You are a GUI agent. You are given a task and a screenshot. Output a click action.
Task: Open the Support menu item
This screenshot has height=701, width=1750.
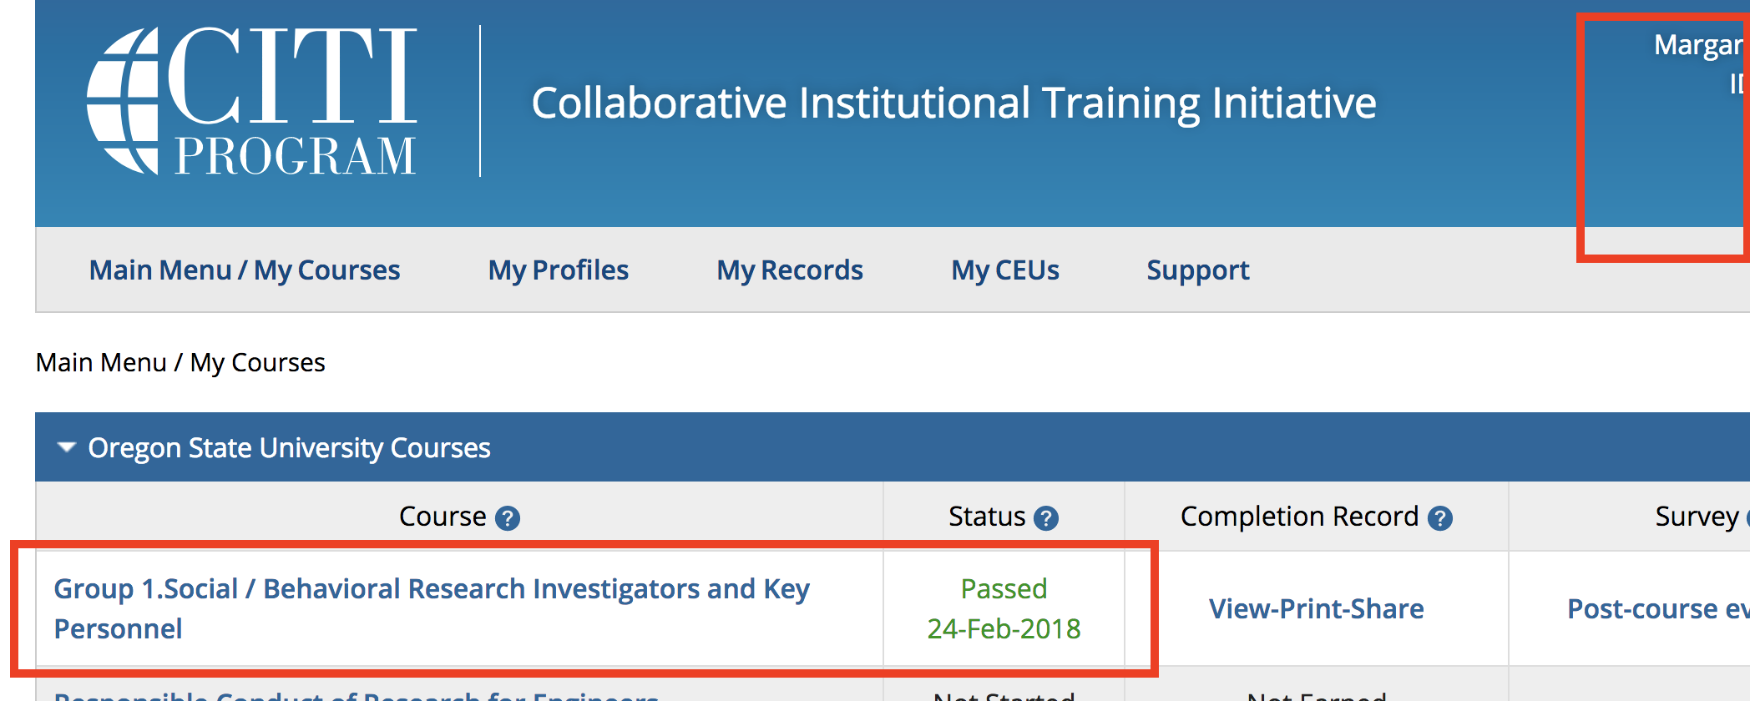point(1197,270)
